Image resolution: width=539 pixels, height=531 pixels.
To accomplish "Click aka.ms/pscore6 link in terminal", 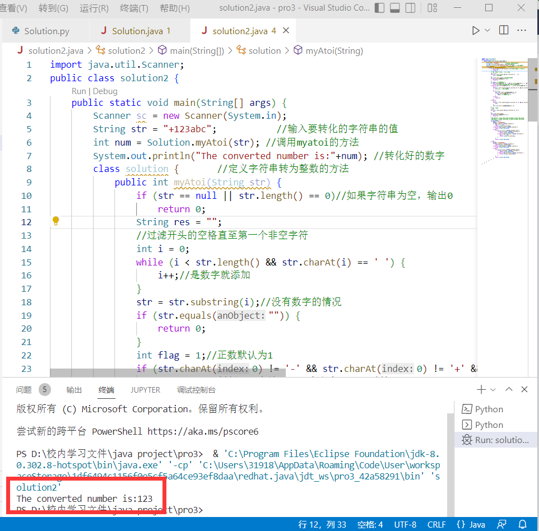I will [x=203, y=431].
